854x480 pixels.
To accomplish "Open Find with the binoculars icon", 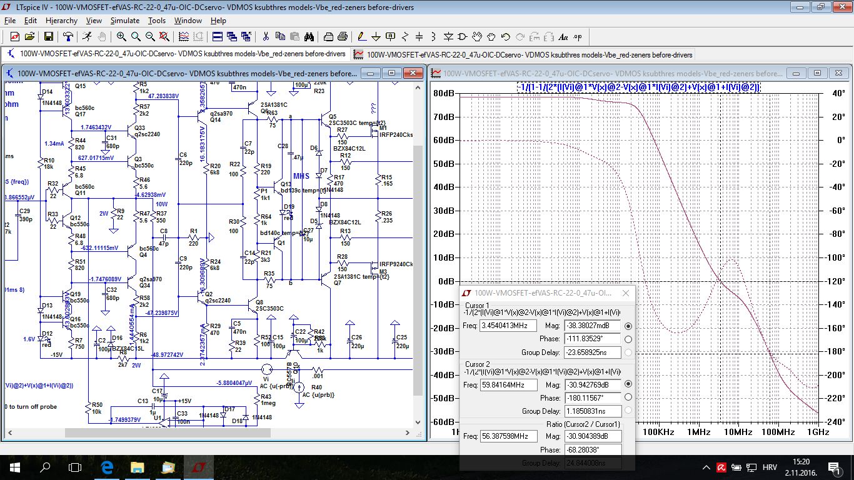I will pyautogui.click(x=309, y=36).
